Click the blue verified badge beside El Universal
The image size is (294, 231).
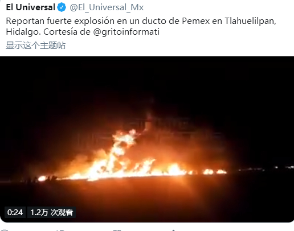tap(62, 7)
